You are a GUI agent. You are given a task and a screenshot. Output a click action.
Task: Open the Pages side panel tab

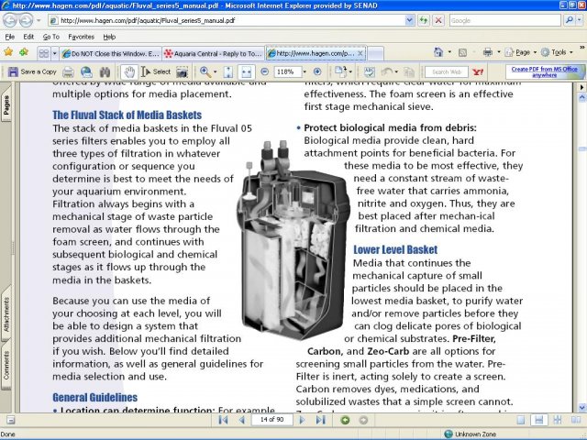(6, 105)
